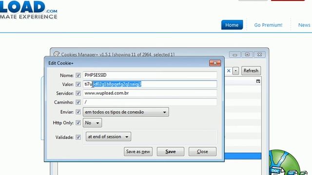Open the Http Only No dropdown
312x175 pixels.
(x=92, y=123)
